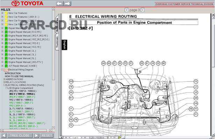
Task: Open 3RZ-F (1999.7 - 2001.7) diagram link
Action: click(x=22, y=97)
